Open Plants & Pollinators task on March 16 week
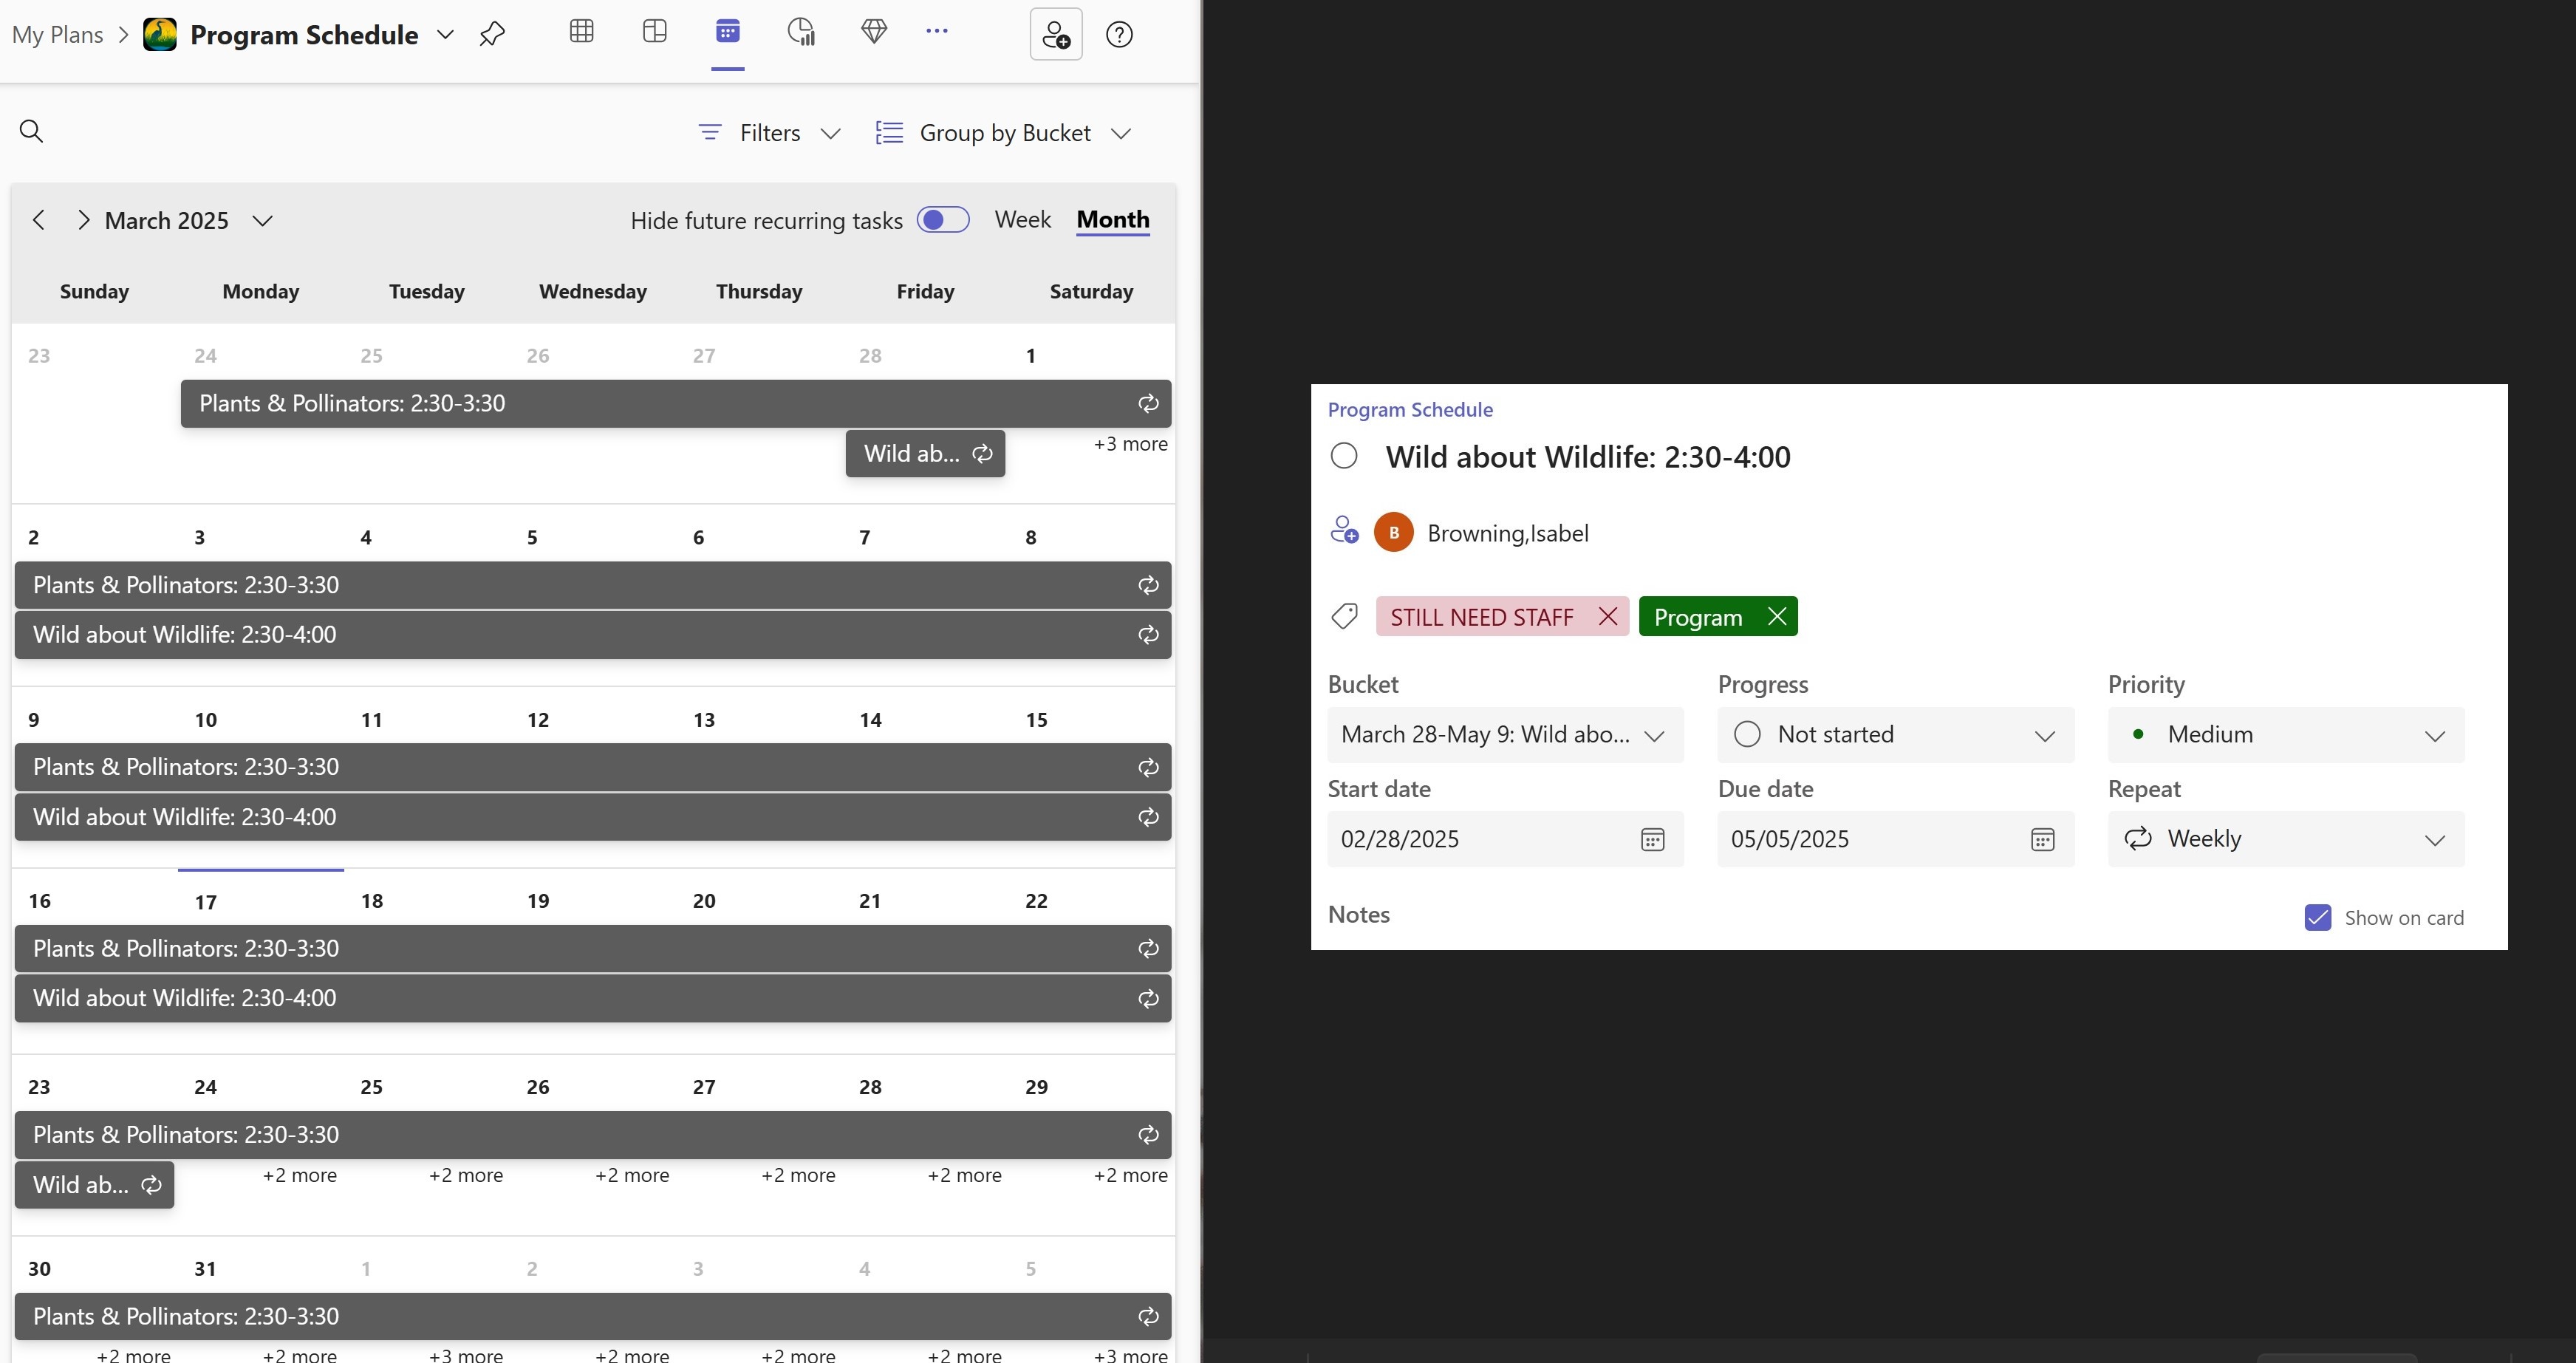 (592, 948)
